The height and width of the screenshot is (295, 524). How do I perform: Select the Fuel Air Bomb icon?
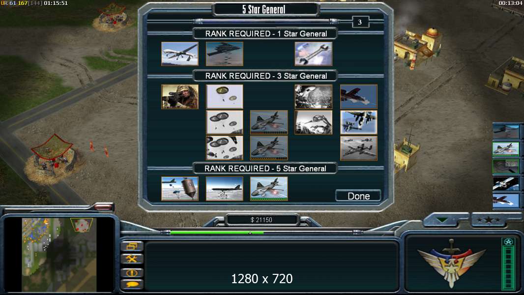[x=180, y=189]
